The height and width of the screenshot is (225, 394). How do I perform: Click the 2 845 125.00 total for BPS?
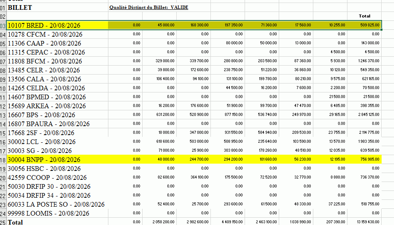tap(369, 115)
